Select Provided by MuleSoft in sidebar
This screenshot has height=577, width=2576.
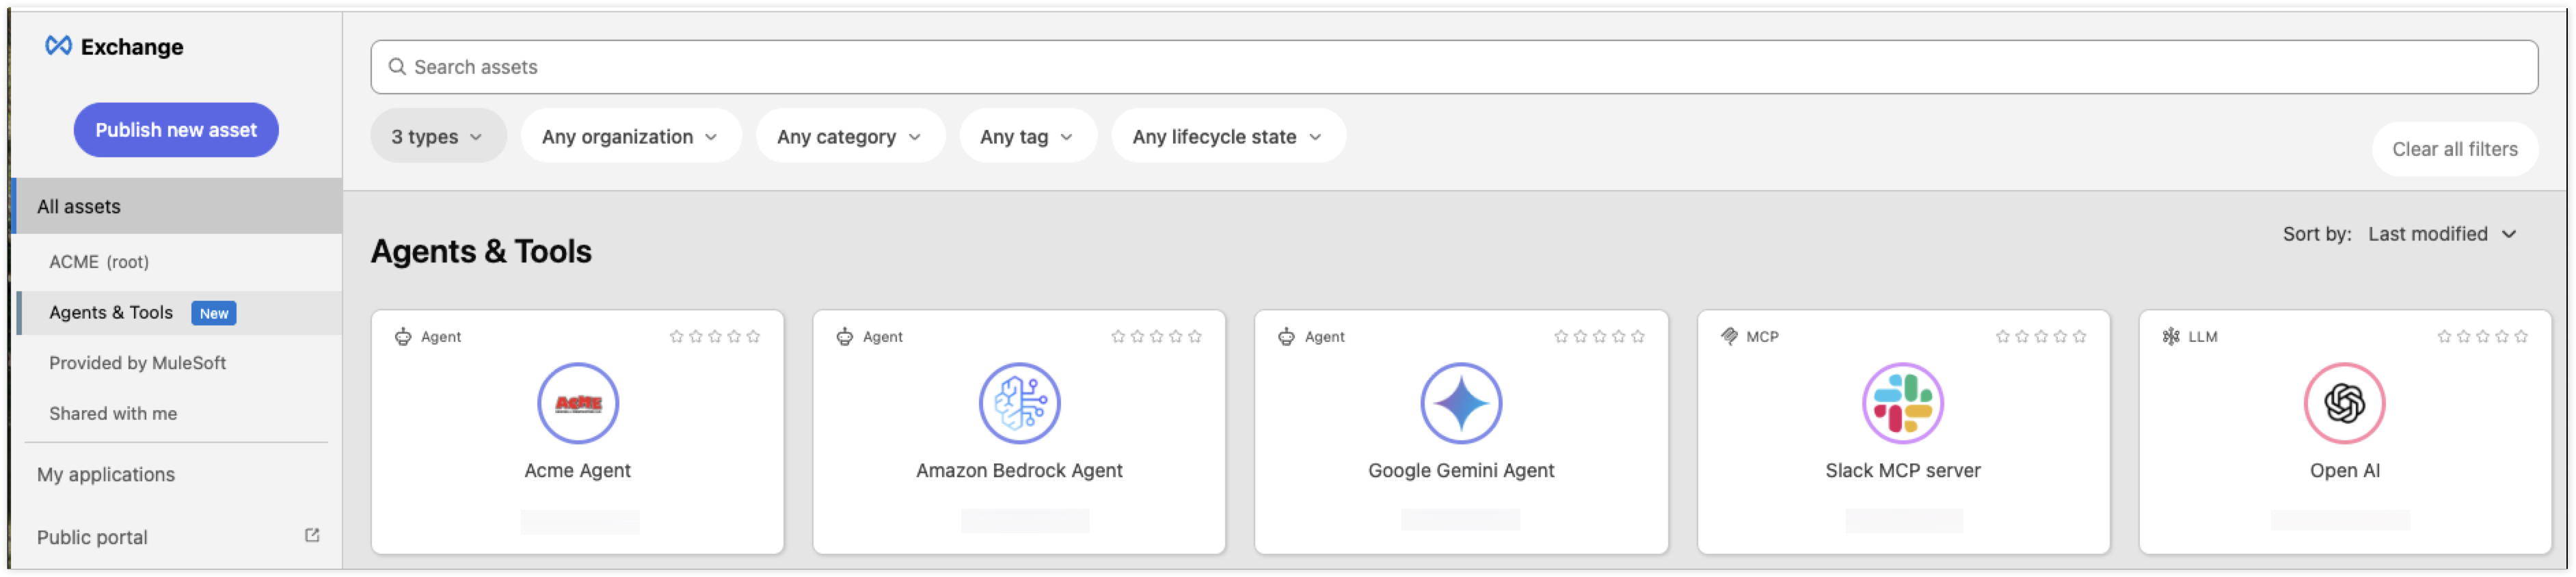click(138, 363)
